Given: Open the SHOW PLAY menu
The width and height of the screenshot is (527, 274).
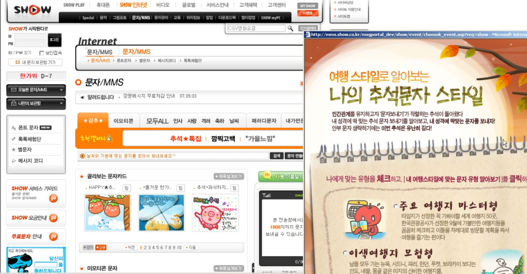Looking at the screenshot, I should point(74,5).
